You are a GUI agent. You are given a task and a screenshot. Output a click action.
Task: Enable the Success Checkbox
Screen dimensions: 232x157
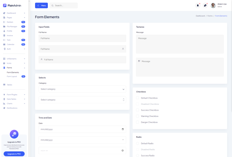pyautogui.click(x=138, y=110)
